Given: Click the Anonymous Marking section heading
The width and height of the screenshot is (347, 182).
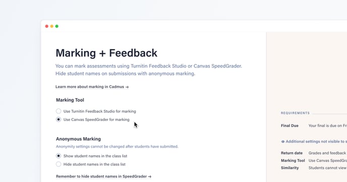Looking at the screenshot, I should [78, 139].
